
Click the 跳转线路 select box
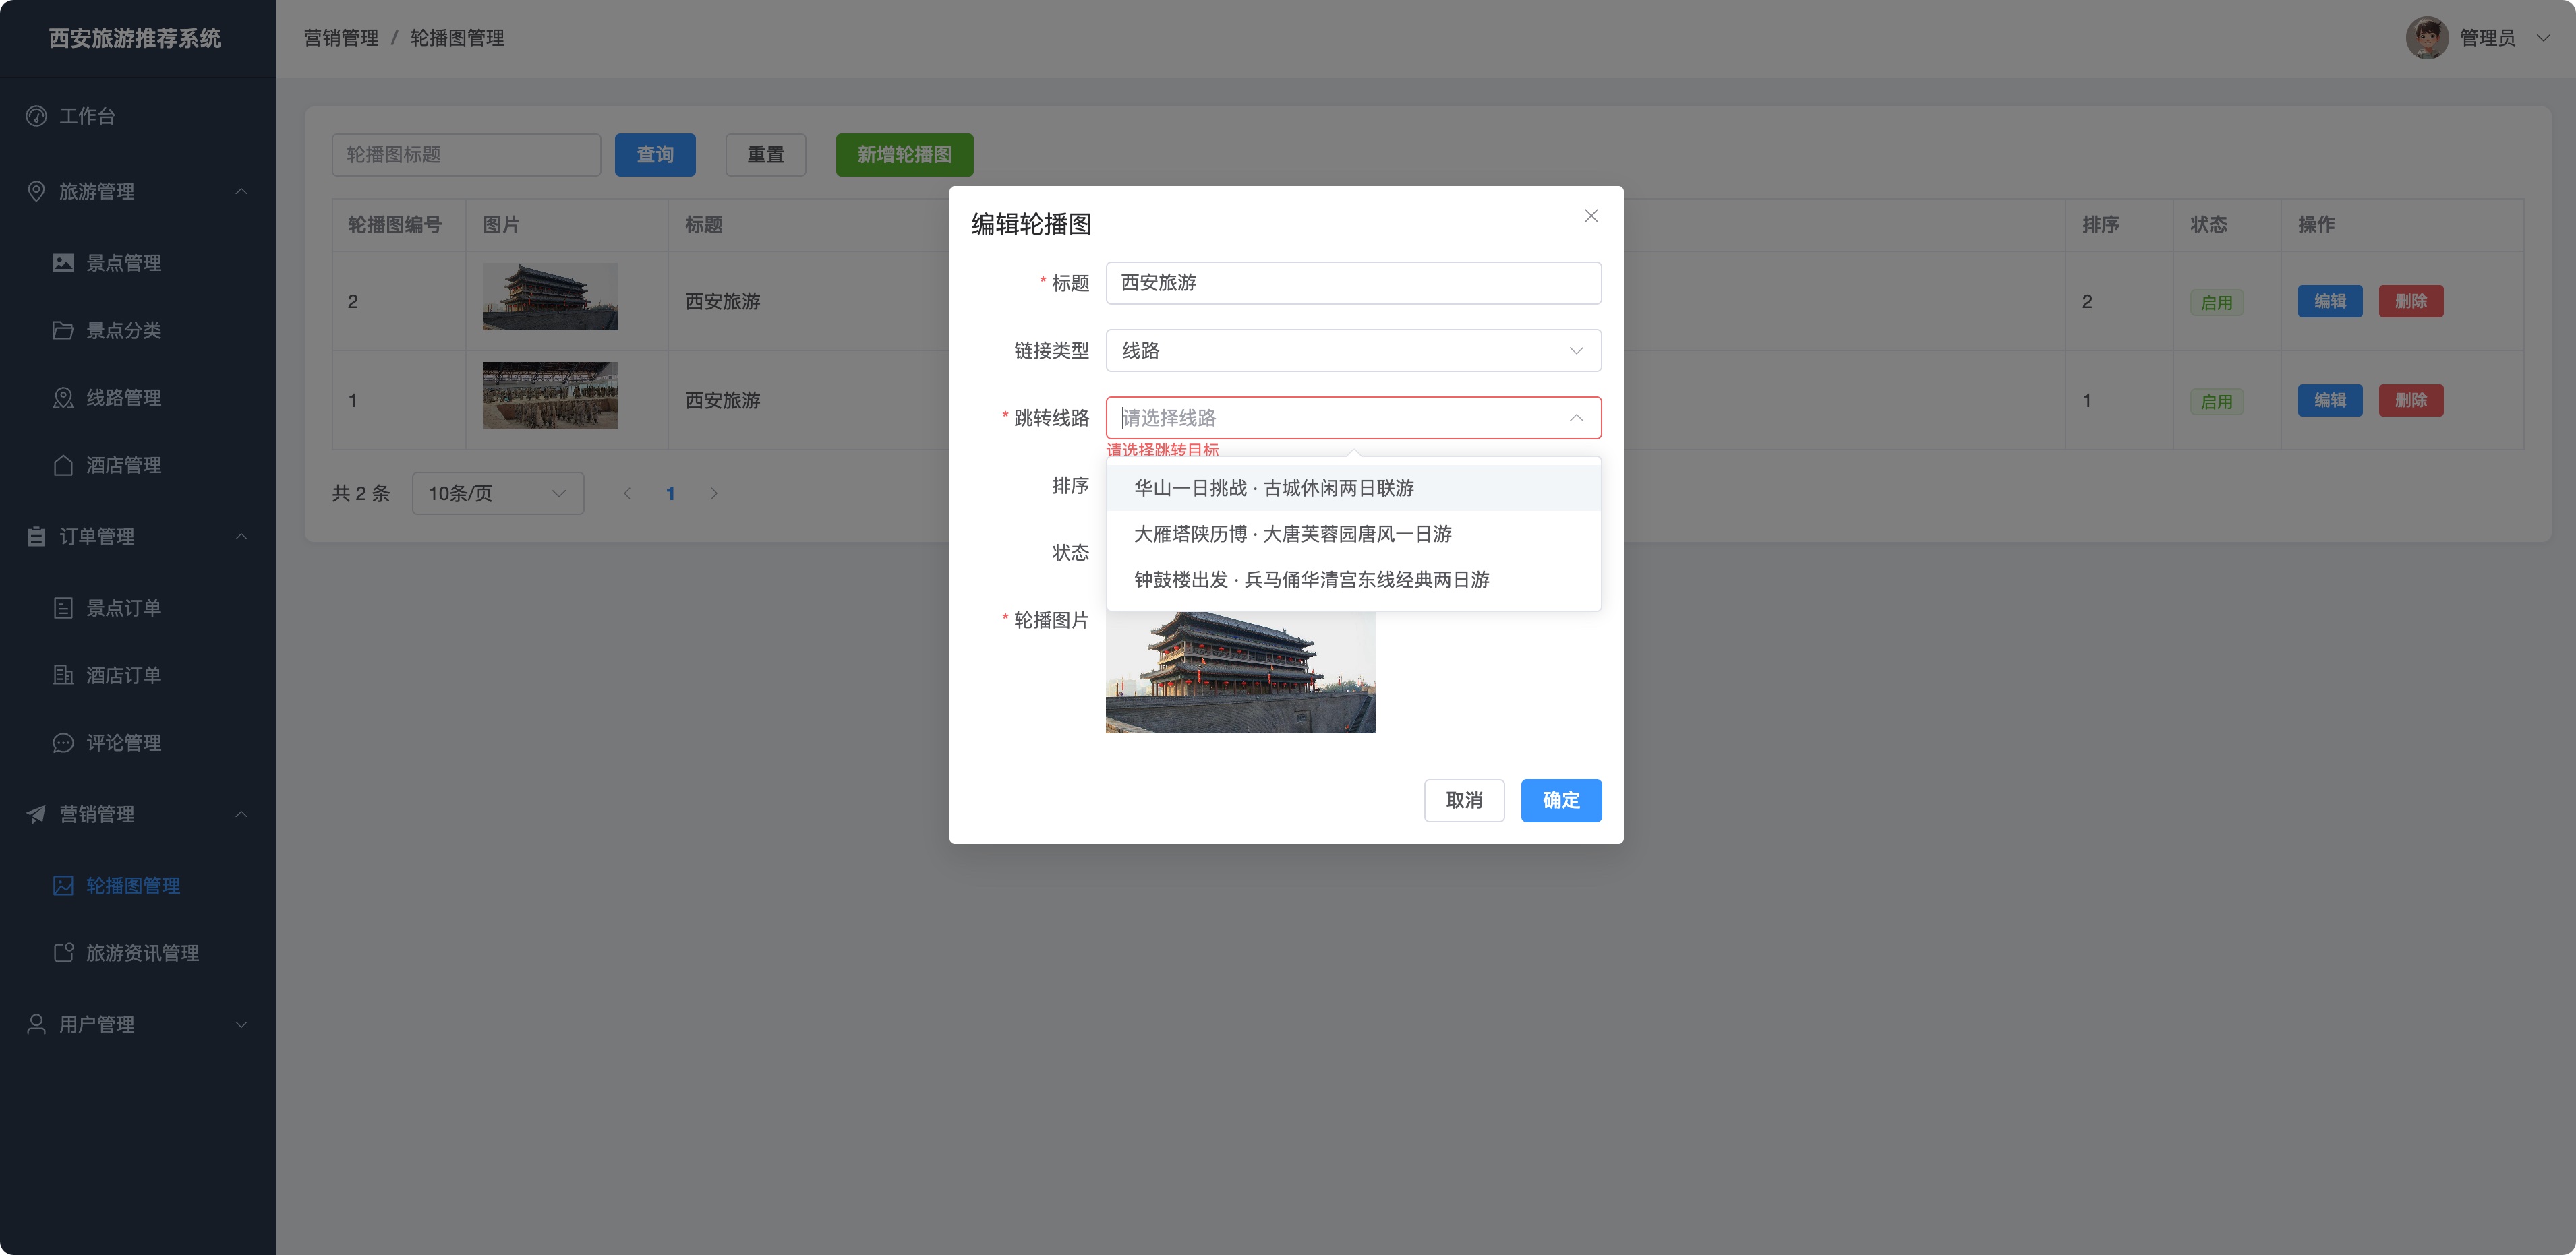1353,418
